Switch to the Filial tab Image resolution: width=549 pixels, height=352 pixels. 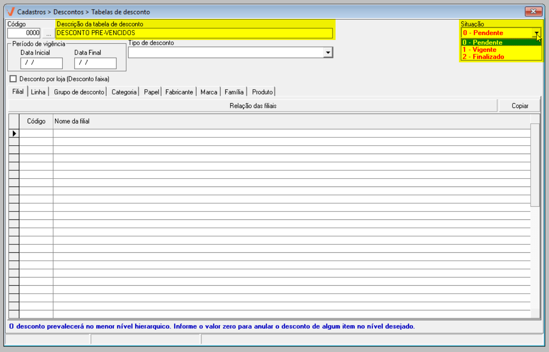click(x=18, y=92)
